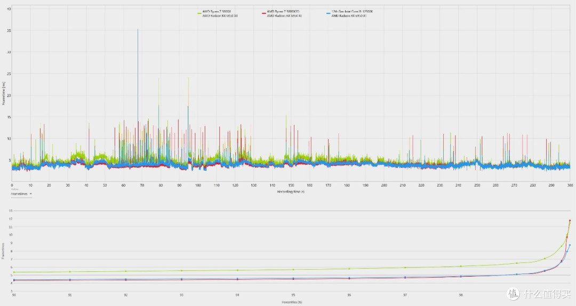Click the Recording time (s) axis title
576x306 pixels.
click(291, 192)
